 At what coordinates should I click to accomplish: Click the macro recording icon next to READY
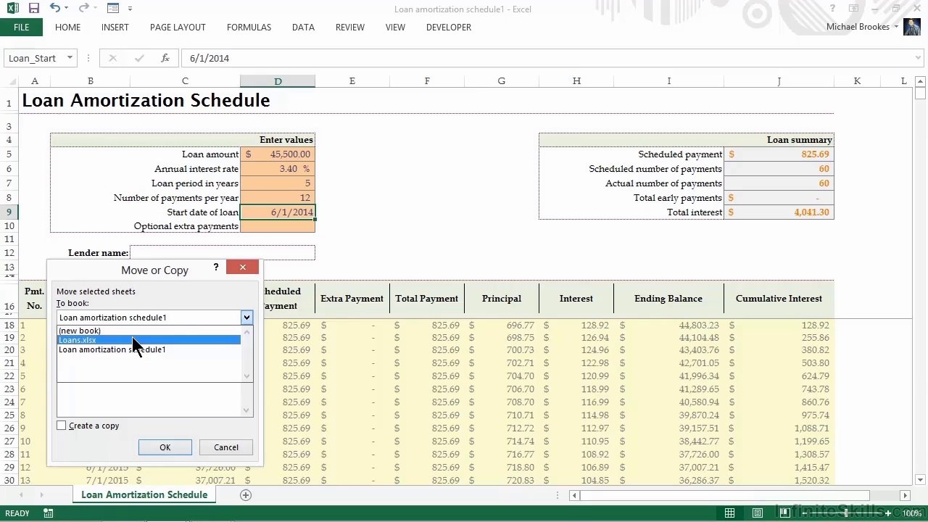[x=48, y=513]
